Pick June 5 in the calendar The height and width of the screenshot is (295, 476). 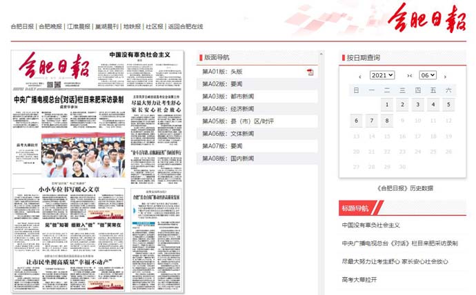click(448, 105)
